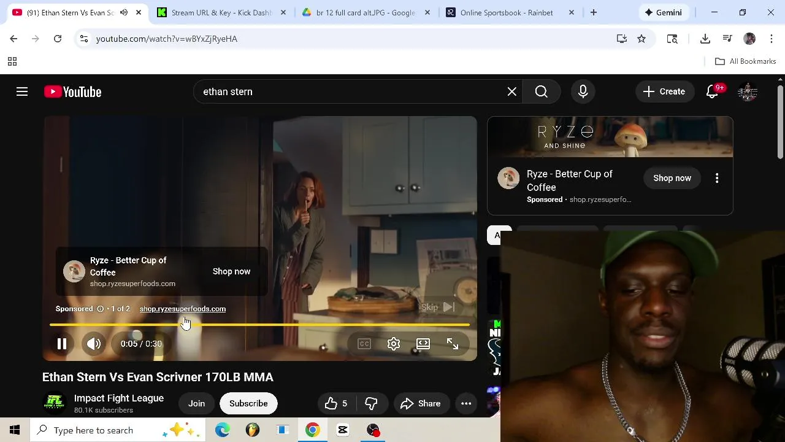Join the Impact Fight League channel

(196, 403)
